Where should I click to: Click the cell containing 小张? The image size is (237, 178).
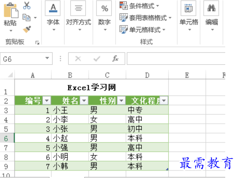click(70, 128)
